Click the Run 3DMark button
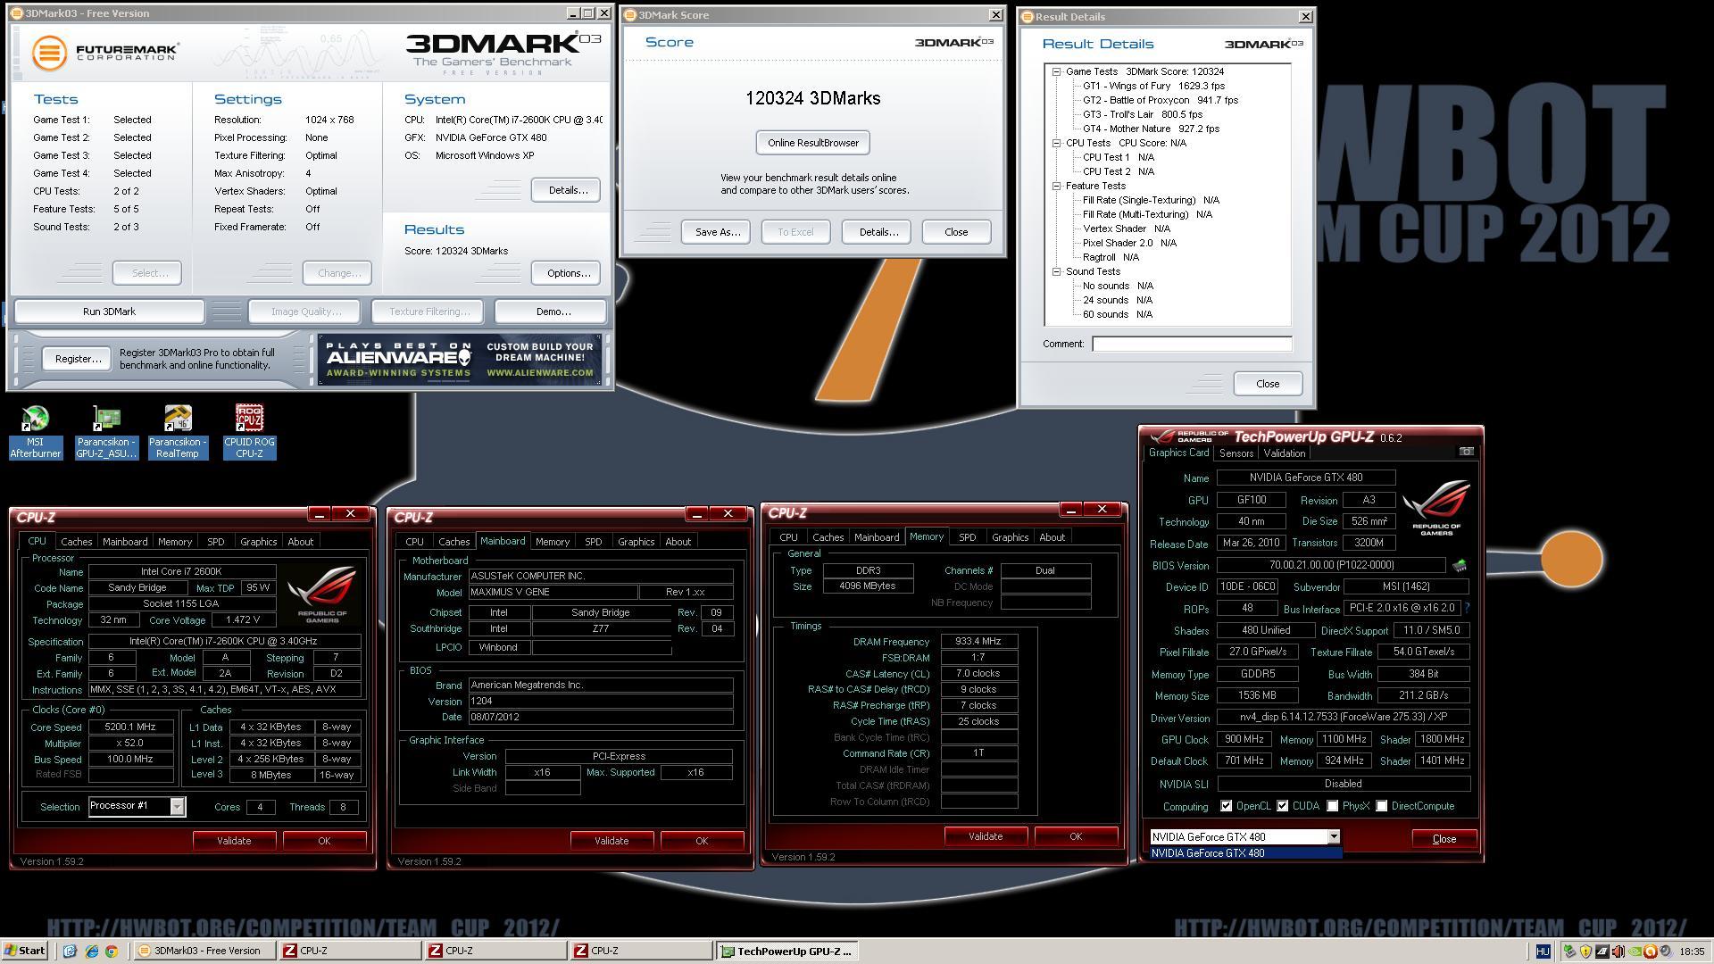The image size is (1714, 964). point(109,312)
